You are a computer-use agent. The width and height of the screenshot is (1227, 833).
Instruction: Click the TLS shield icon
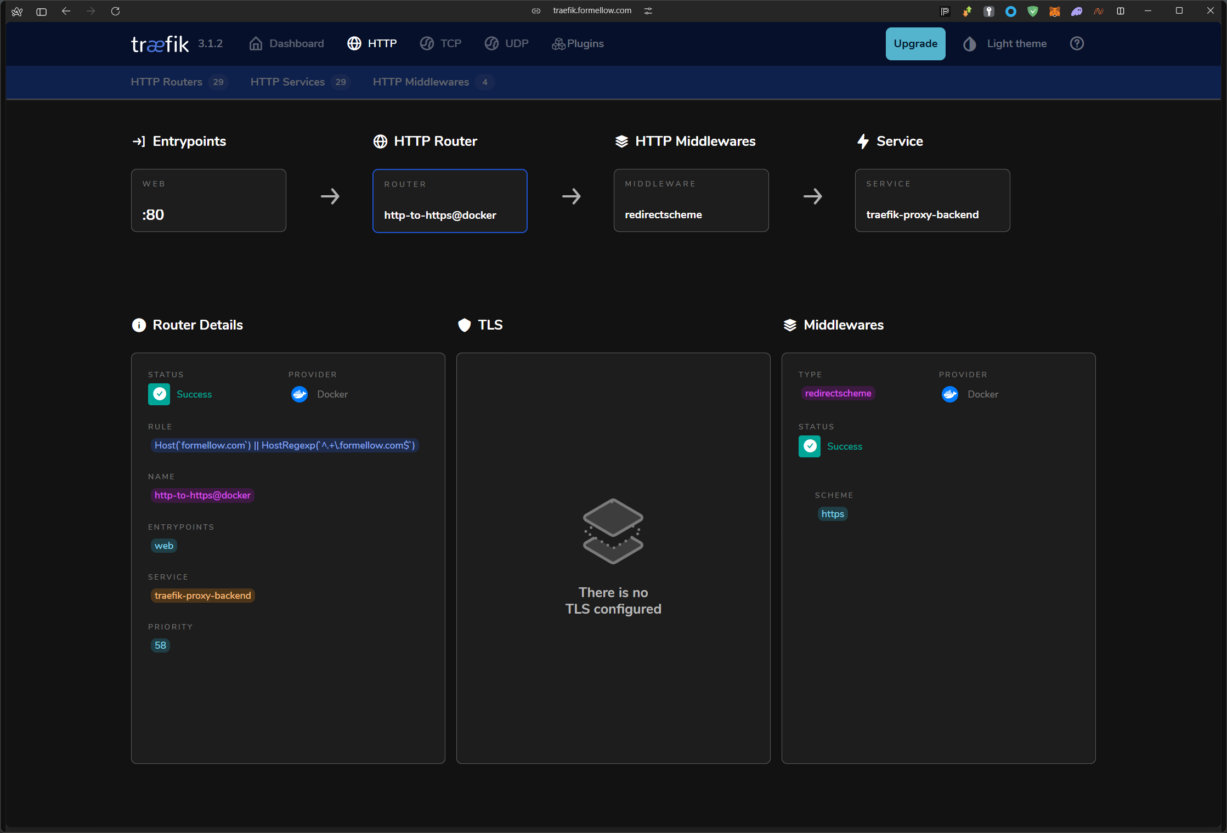pyautogui.click(x=465, y=325)
